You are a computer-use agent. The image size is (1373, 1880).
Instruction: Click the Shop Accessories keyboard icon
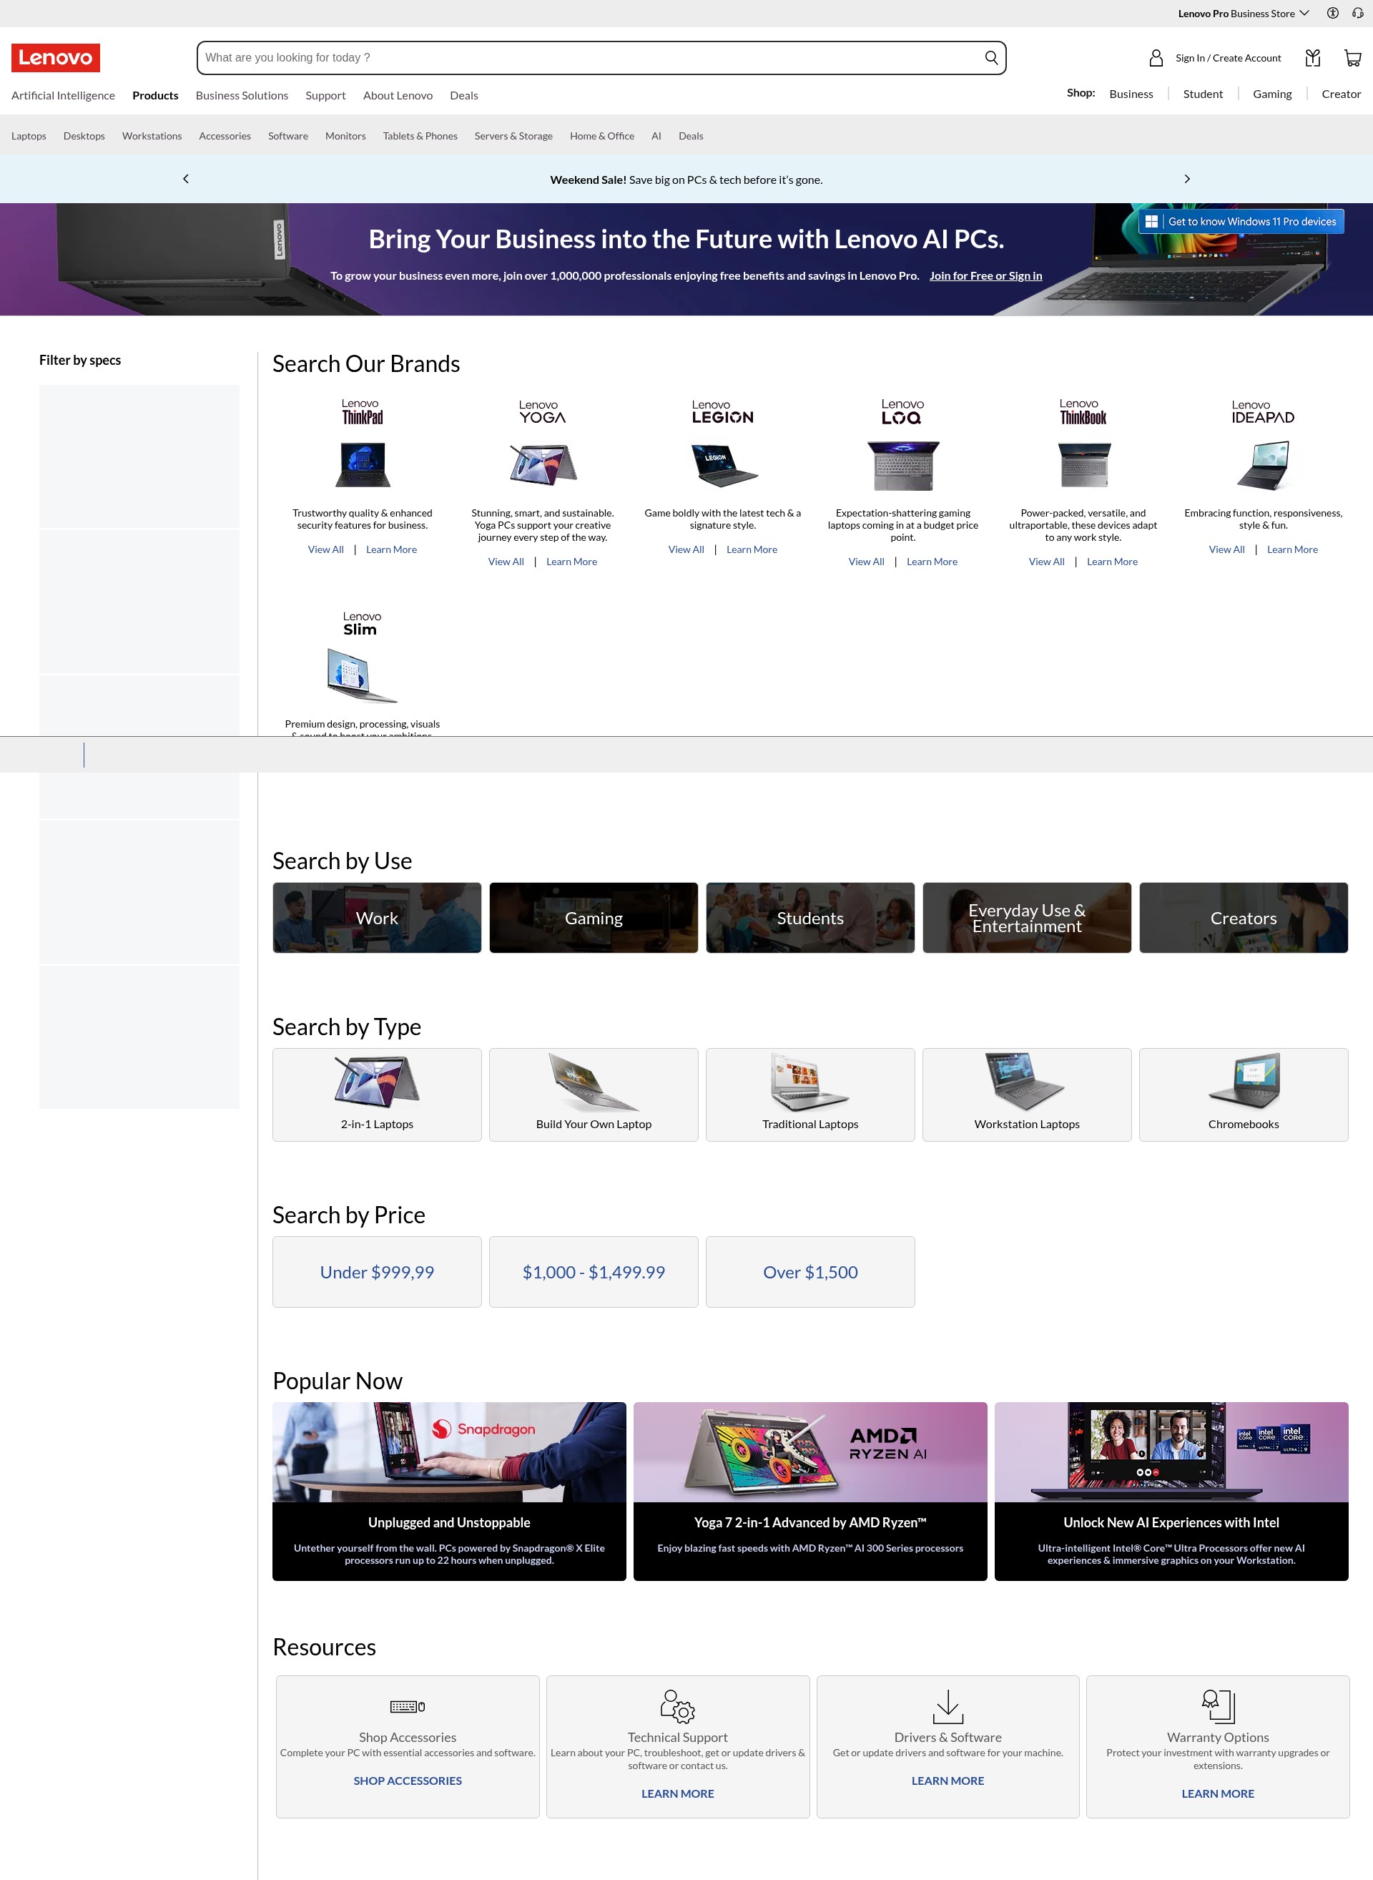click(x=407, y=1707)
